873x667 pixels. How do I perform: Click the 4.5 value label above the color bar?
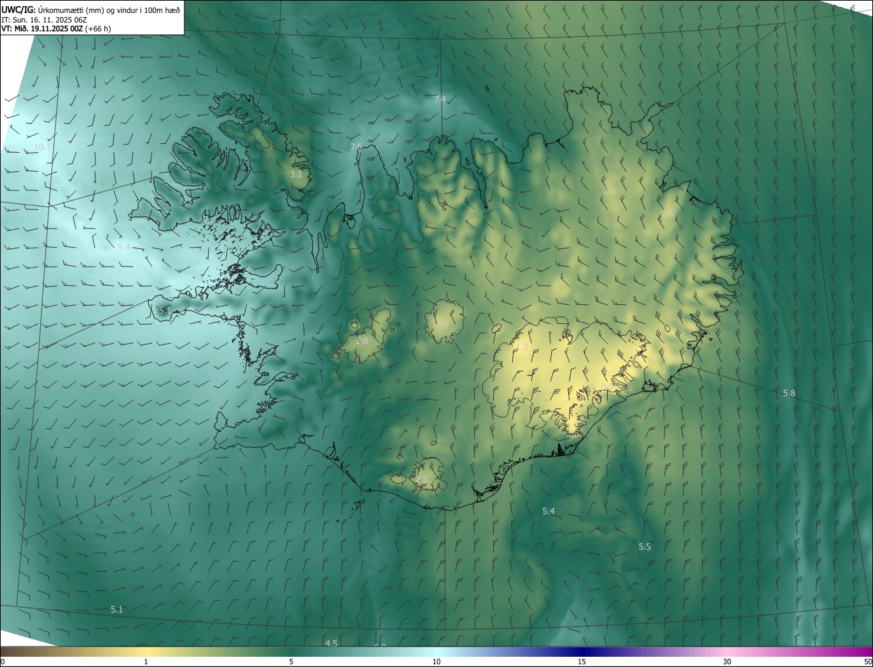pos(331,643)
